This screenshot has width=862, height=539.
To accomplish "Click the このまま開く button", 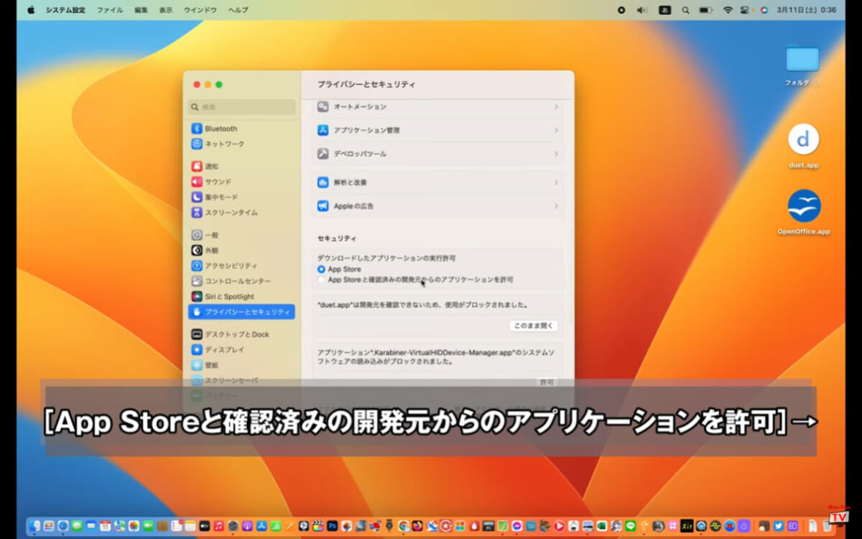I will (x=534, y=326).
